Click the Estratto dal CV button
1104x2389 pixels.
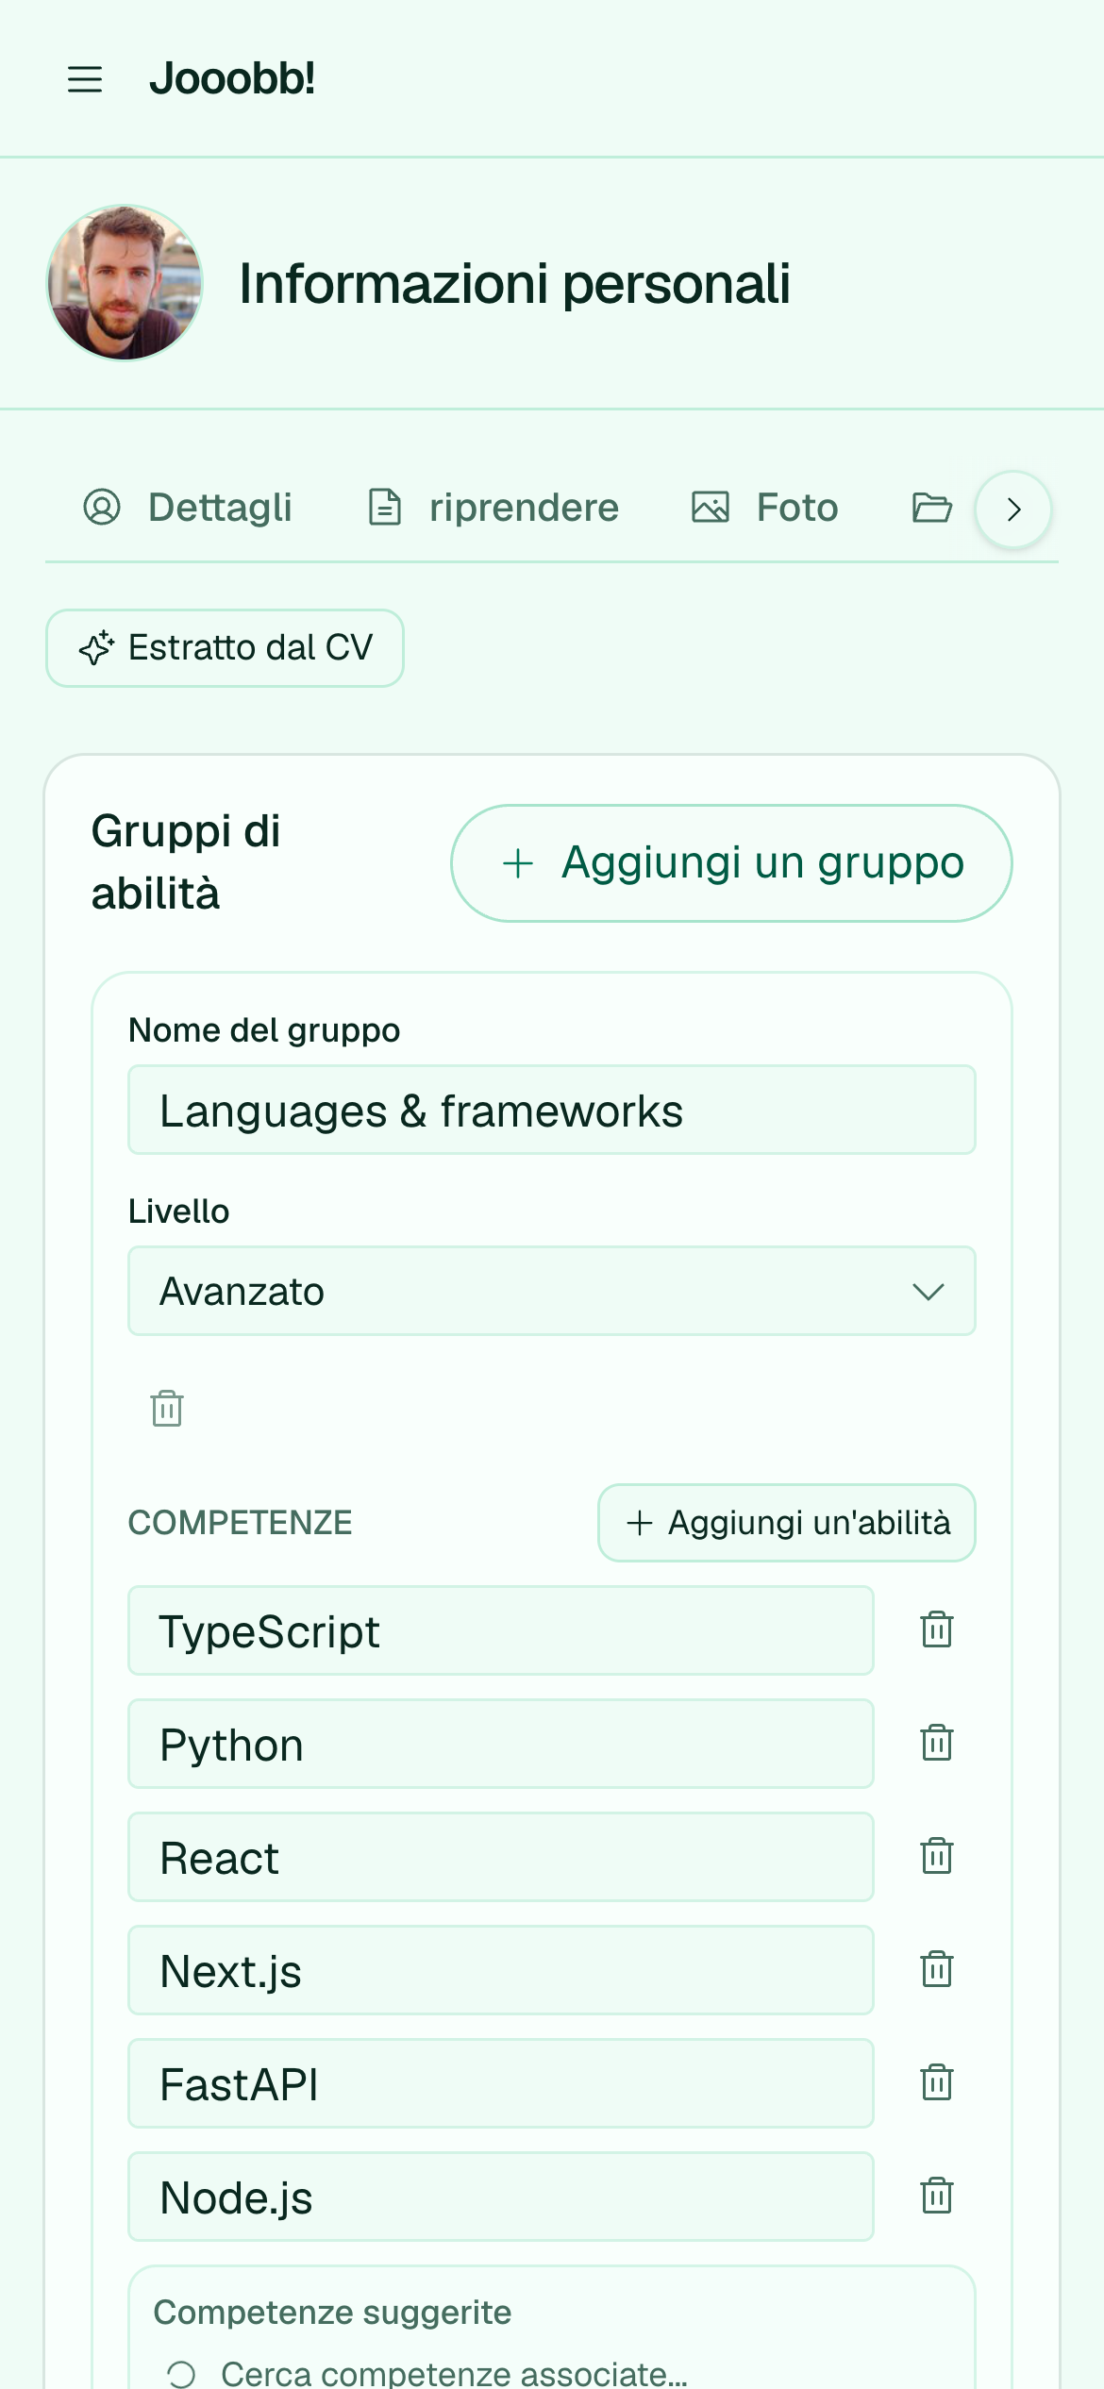point(225,648)
